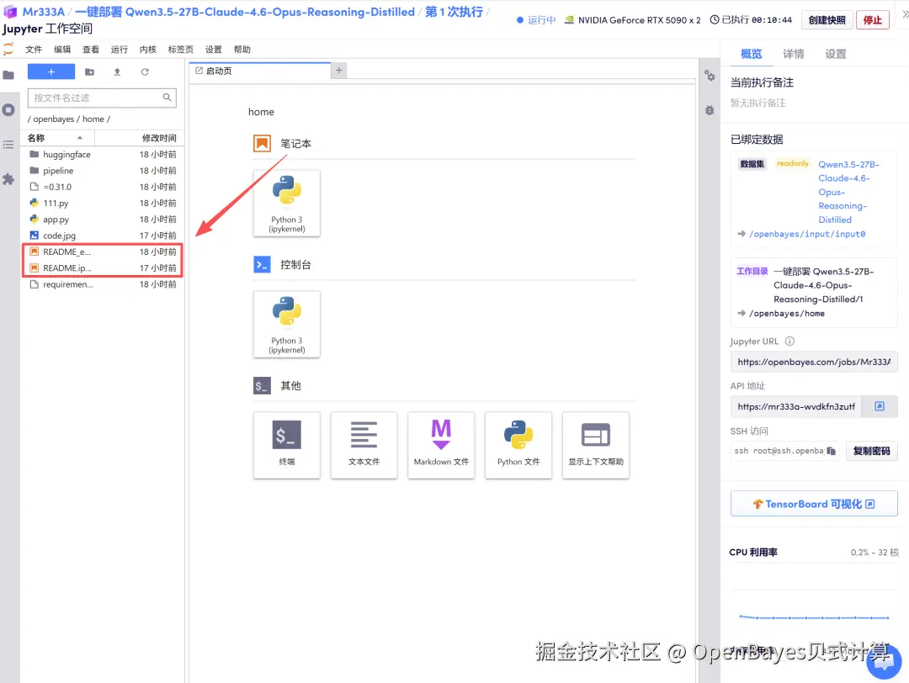
Task: Open the 内核 menu
Action: tap(148, 50)
